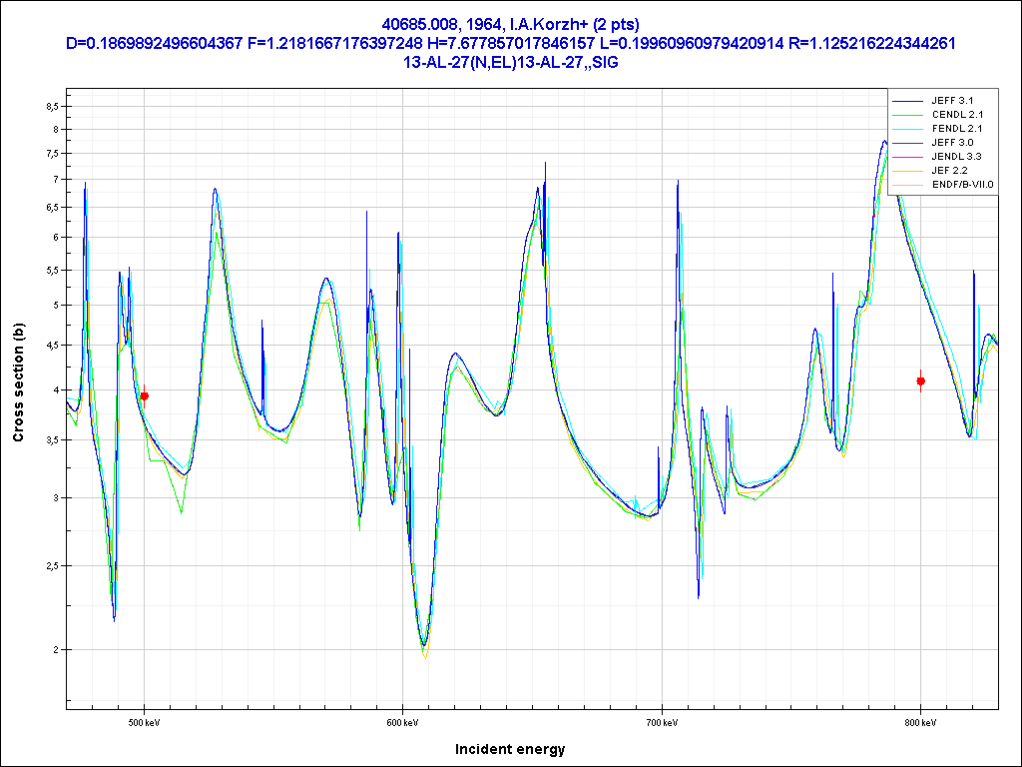
Task: Click the 13-AL-27(N,EL) reaction subtitle
Action: click(x=510, y=62)
